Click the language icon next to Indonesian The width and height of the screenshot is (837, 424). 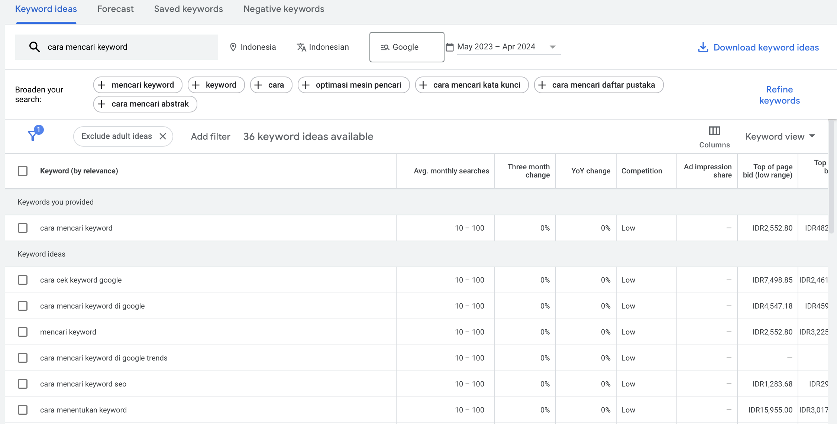(301, 47)
